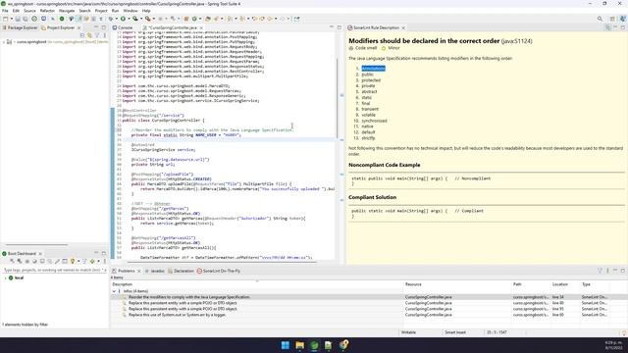628x353 pixels.
Task: Open the Navigate menu
Action: click(x=67, y=11)
